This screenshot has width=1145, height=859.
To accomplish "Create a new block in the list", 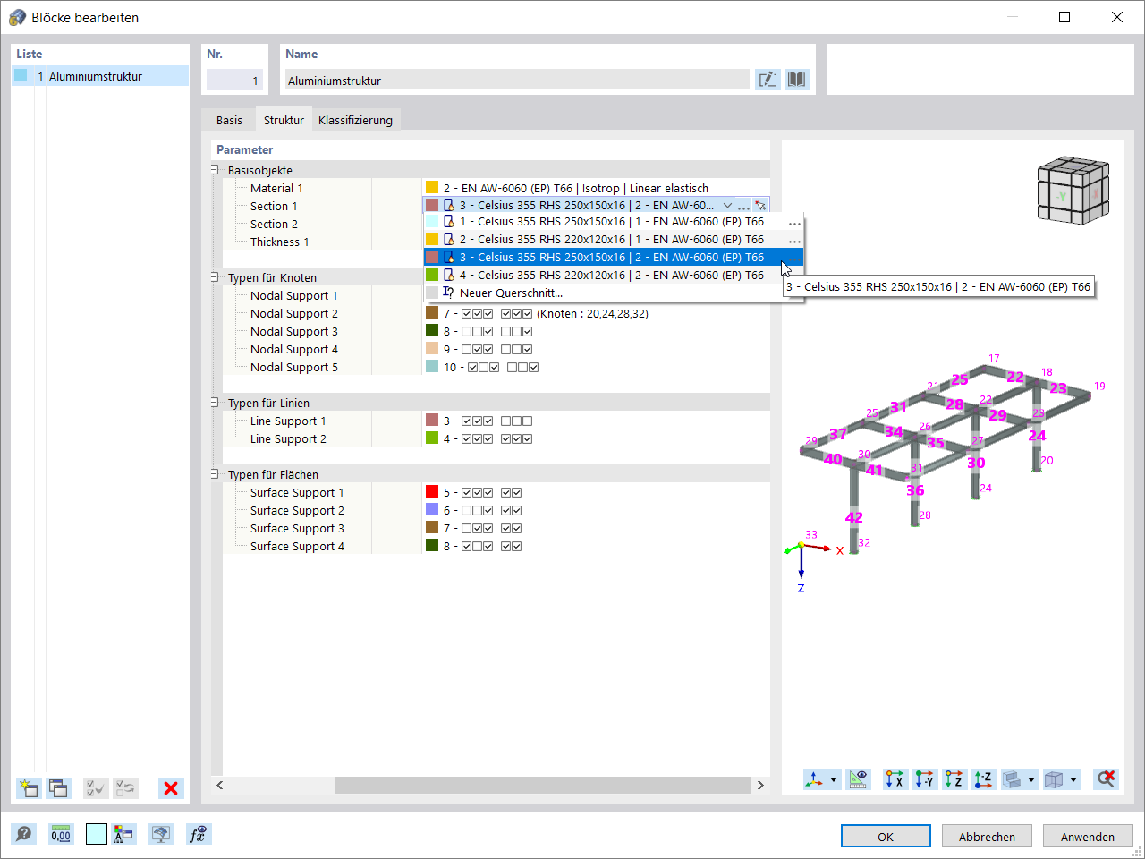I will pos(29,788).
